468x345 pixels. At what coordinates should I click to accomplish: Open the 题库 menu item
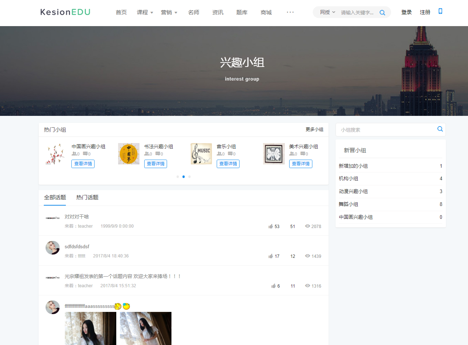tap(242, 13)
